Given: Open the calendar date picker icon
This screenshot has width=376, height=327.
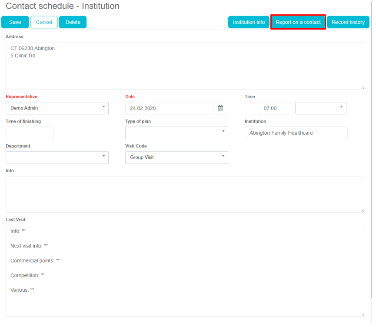Looking at the screenshot, I should [220, 108].
